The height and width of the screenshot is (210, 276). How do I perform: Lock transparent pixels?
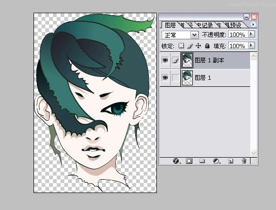pos(181,46)
